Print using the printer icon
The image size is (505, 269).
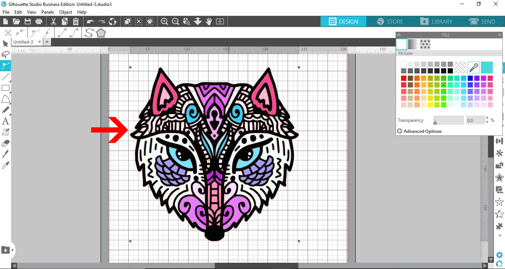point(39,21)
